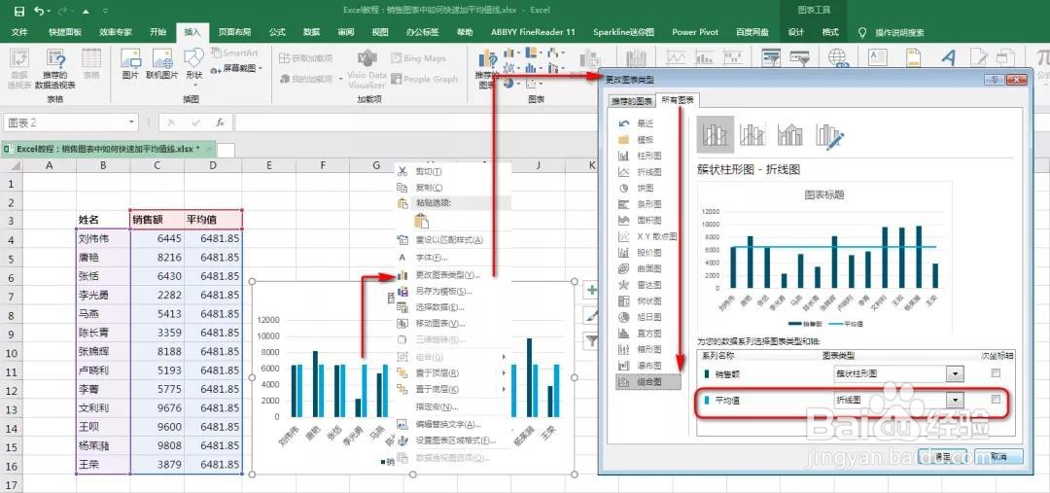Click the Save icon in the title bar
This screenshot has height=493, width=1050.
tap(19, 11)
